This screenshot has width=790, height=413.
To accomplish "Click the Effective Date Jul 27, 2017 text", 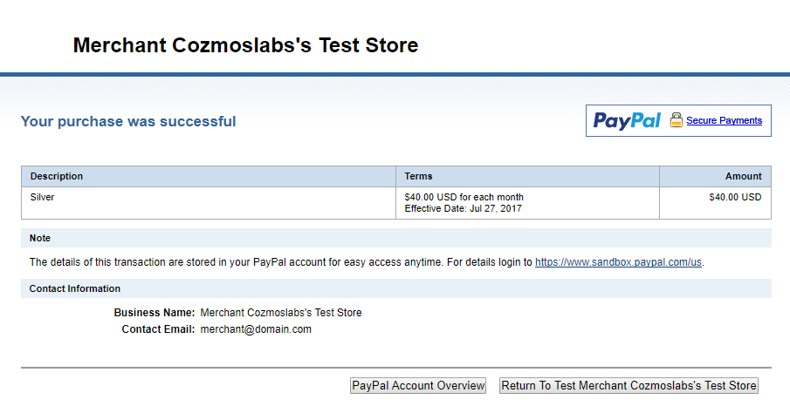I will click(x=463, y=208).
